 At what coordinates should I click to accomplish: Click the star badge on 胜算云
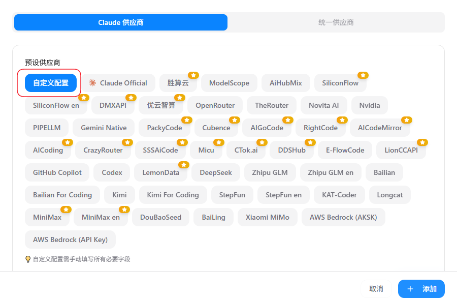click(193, 75)
